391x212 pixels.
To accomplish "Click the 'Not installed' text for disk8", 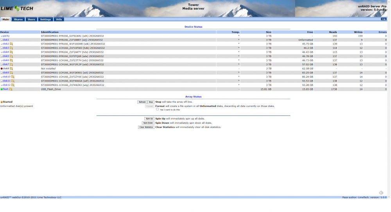I will 48,68.
